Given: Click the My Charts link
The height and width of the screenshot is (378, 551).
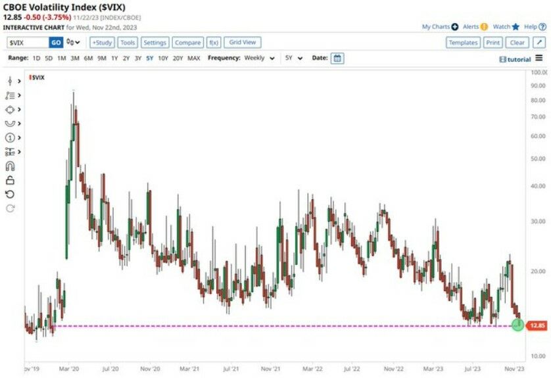Looking at the screenshot, I should pyautogui.click(x=436, y=27).
